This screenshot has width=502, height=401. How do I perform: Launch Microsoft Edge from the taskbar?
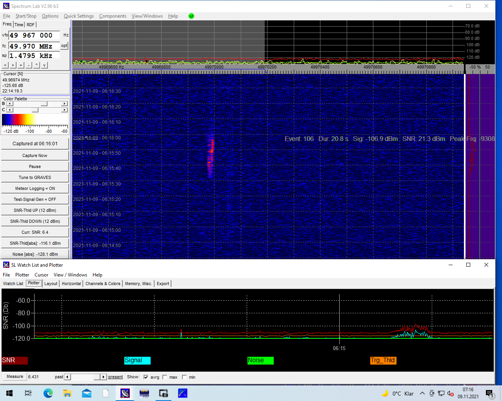click(48, 393)
